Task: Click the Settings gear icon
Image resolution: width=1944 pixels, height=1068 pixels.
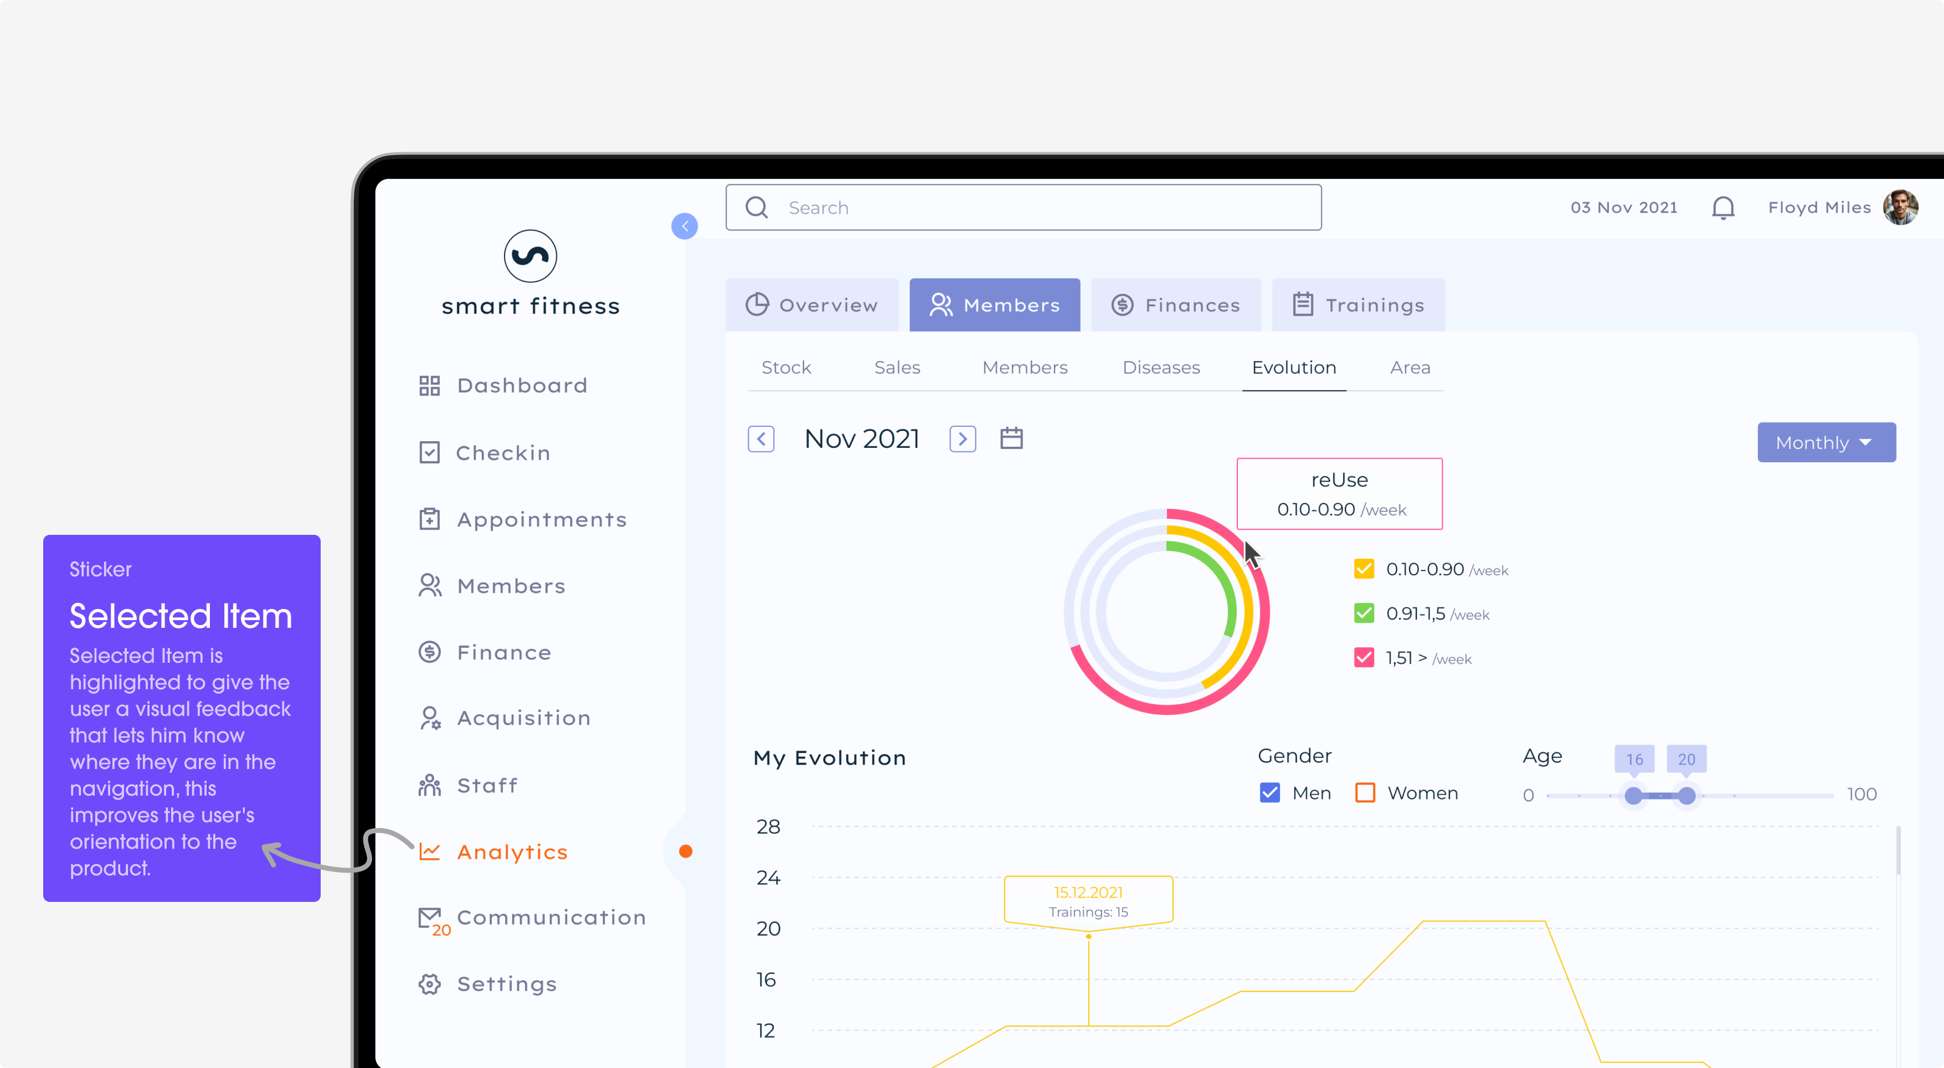Action: 429,984
